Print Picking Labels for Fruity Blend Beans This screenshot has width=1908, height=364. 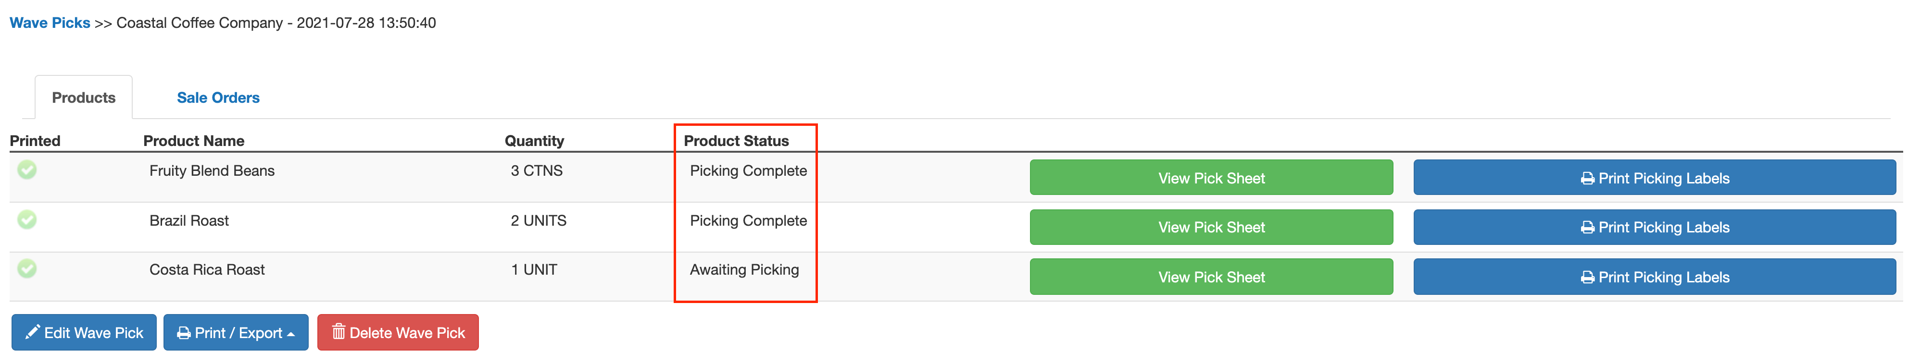[1654, 178]
